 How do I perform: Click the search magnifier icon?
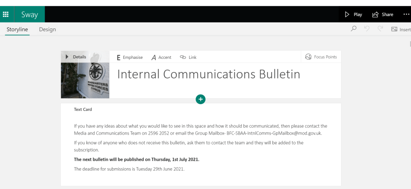pos(354,29)
